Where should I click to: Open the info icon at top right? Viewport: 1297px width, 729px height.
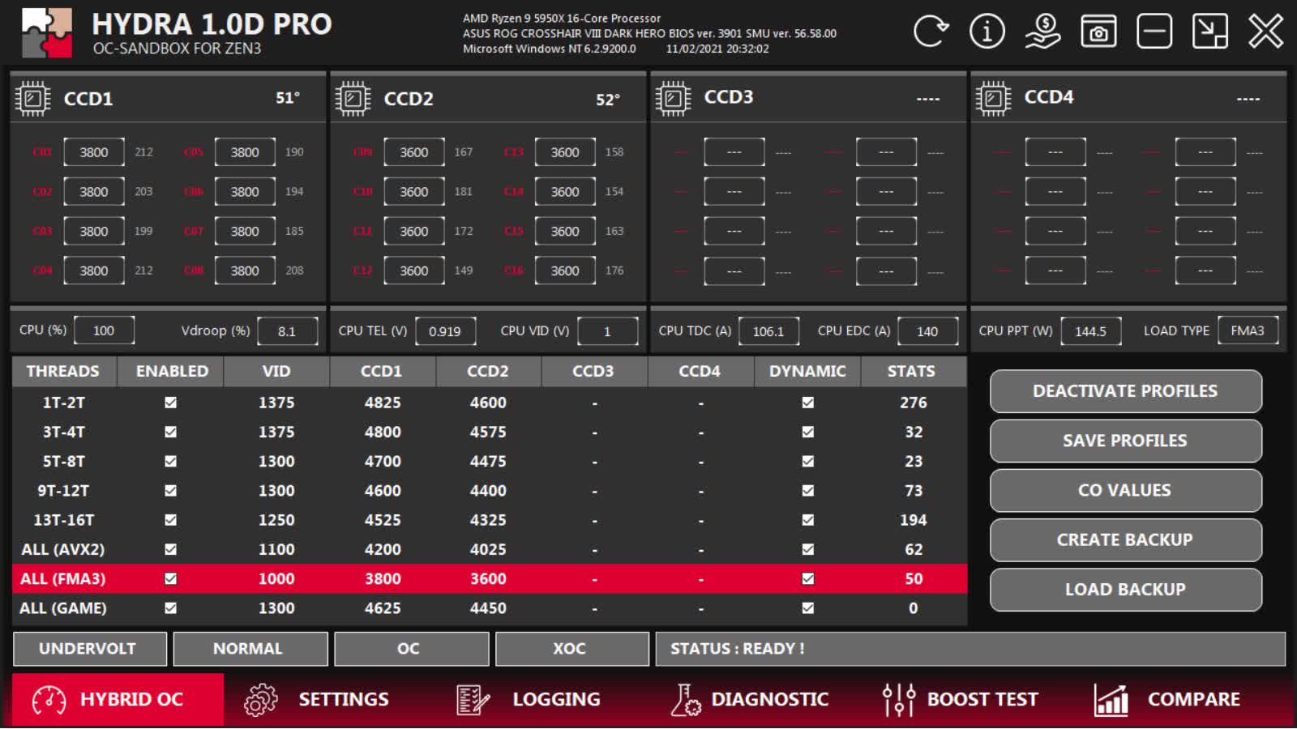pos(986,32)
